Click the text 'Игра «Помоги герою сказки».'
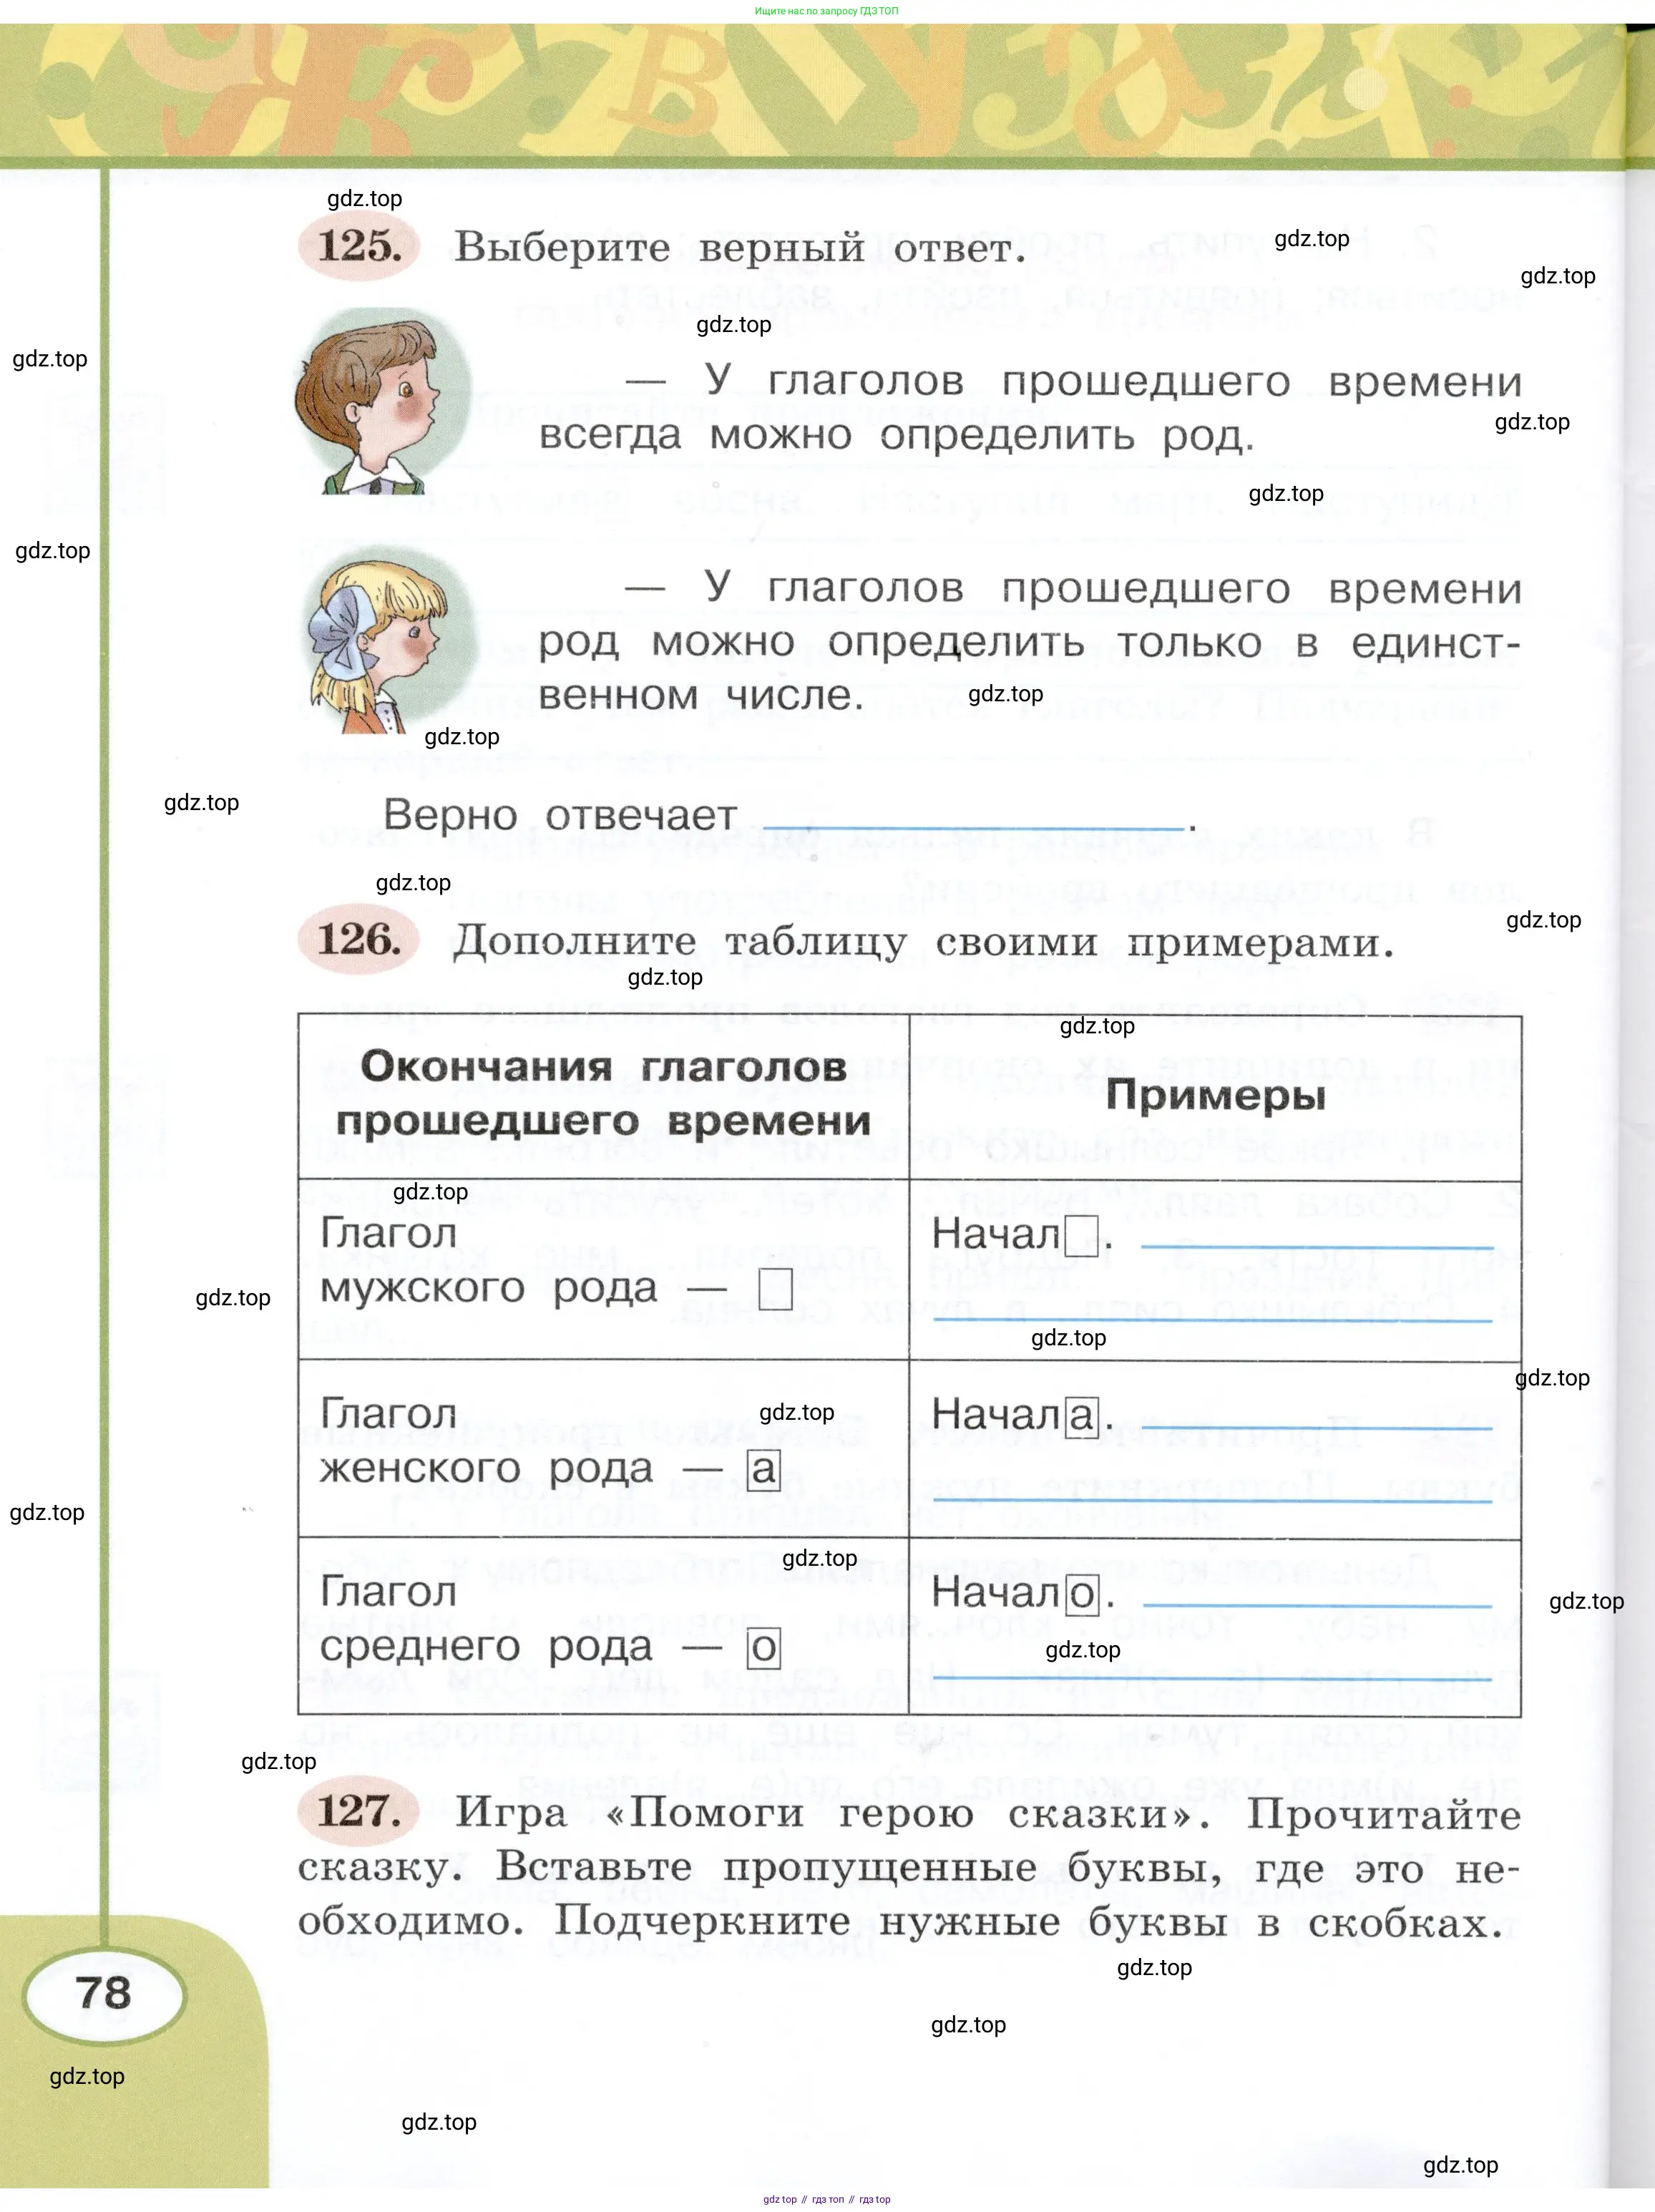This screenshot has width=1655, height=2212. pyautogui.click(x=832, y=1813)
